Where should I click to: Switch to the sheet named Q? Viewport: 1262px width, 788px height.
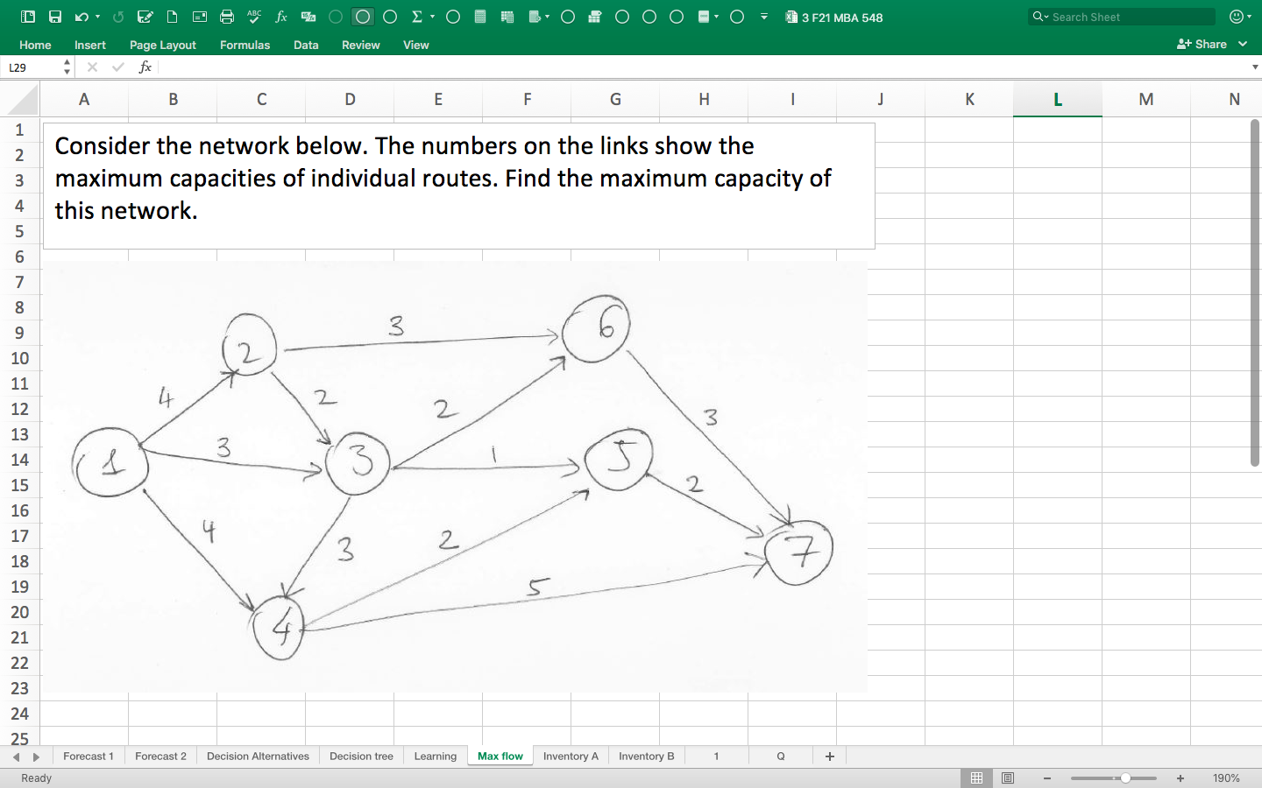781,756
